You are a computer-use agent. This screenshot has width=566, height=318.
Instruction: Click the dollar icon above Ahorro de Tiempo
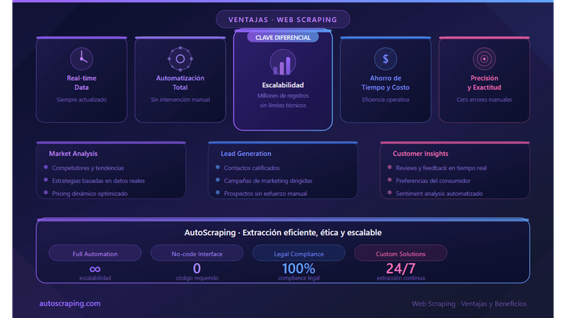tap(386, 59)
